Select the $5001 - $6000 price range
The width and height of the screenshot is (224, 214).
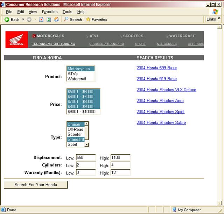(84, 92)
